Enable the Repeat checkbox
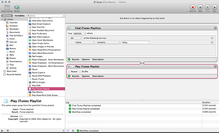This screenshot has height=133, width=219. pos(69,71)
